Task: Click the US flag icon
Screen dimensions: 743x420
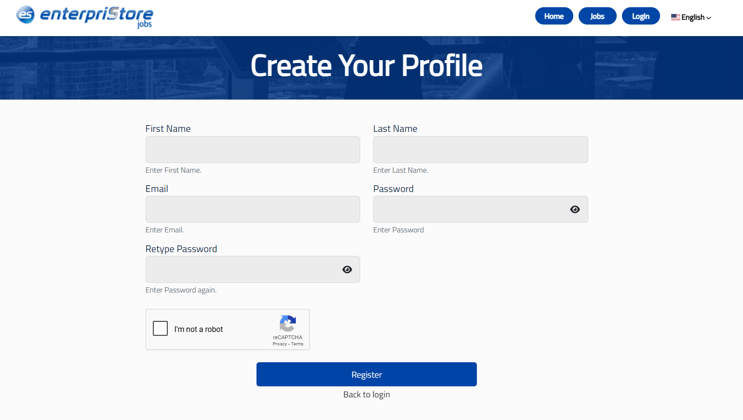Action: pos(675,17)
